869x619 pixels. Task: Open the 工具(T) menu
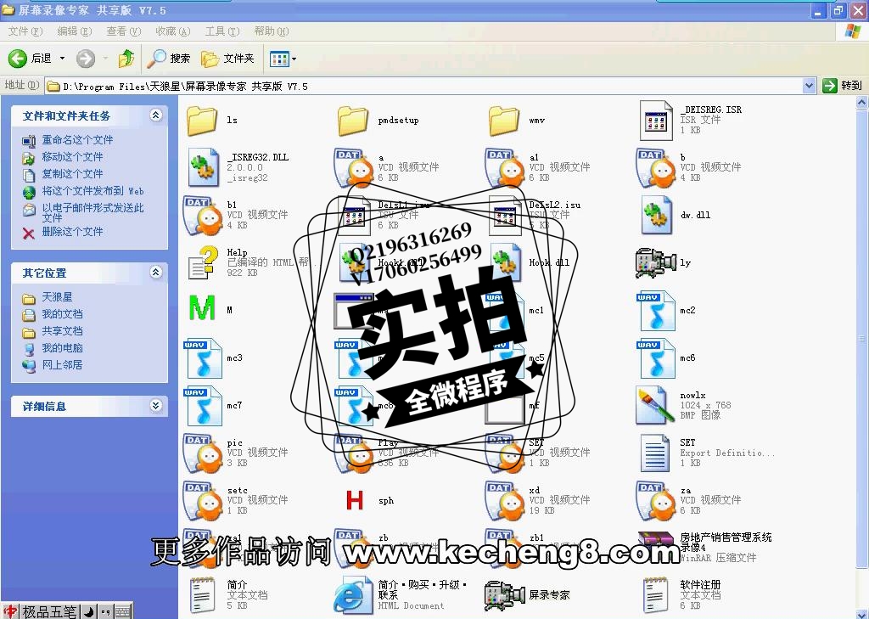[222, 31]
